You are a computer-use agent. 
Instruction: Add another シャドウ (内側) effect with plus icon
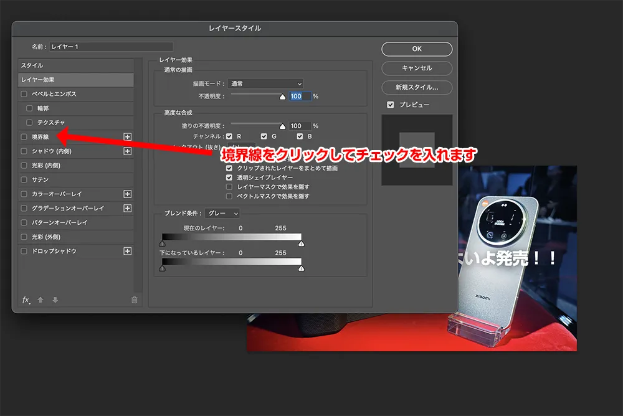[x=128, y=151]
